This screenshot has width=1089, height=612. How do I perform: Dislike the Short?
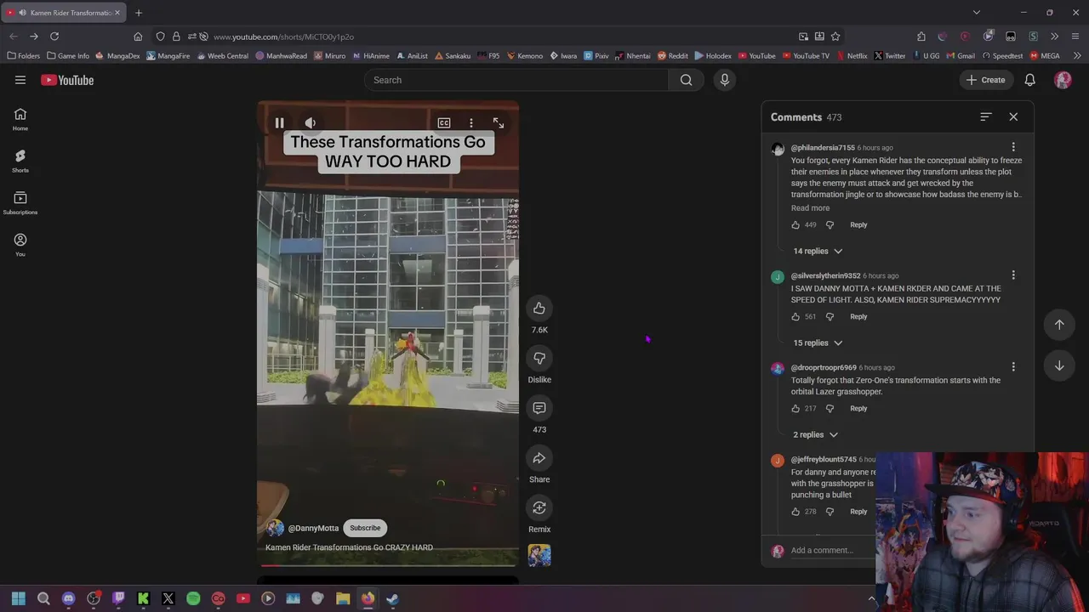click(x=539, y=358)
